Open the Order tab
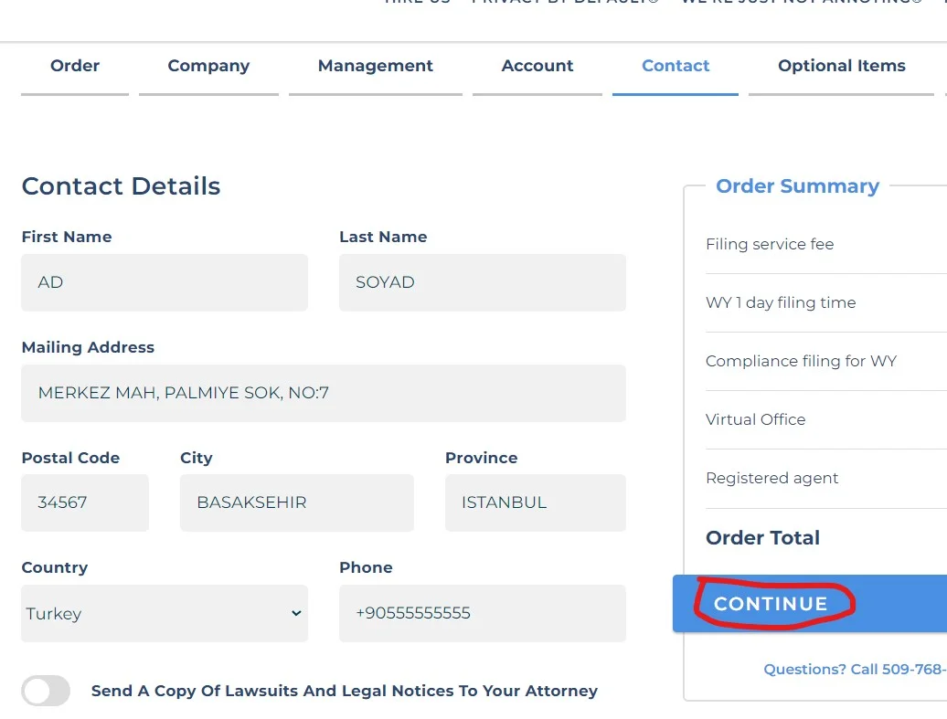 coord(75,66)
